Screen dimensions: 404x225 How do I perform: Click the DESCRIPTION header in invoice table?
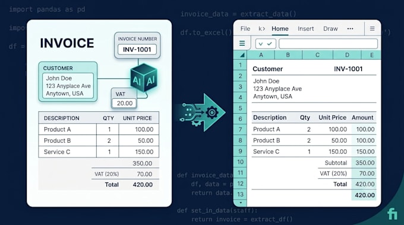coord(61,118)
